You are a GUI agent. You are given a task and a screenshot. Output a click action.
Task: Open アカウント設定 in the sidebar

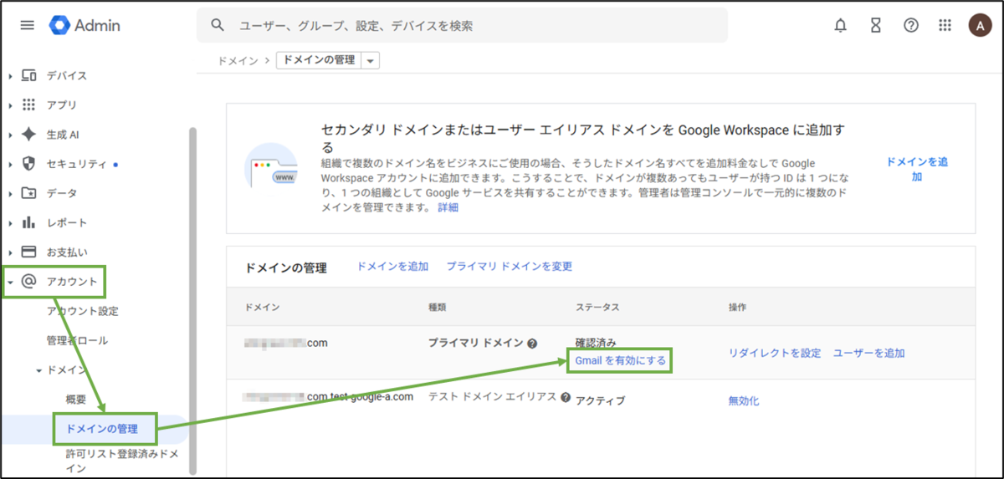[83, 311]
